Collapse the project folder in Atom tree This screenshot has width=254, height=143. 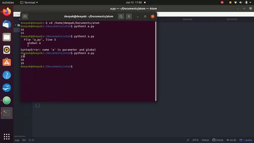pyautogui.click(x=15, y=25)
